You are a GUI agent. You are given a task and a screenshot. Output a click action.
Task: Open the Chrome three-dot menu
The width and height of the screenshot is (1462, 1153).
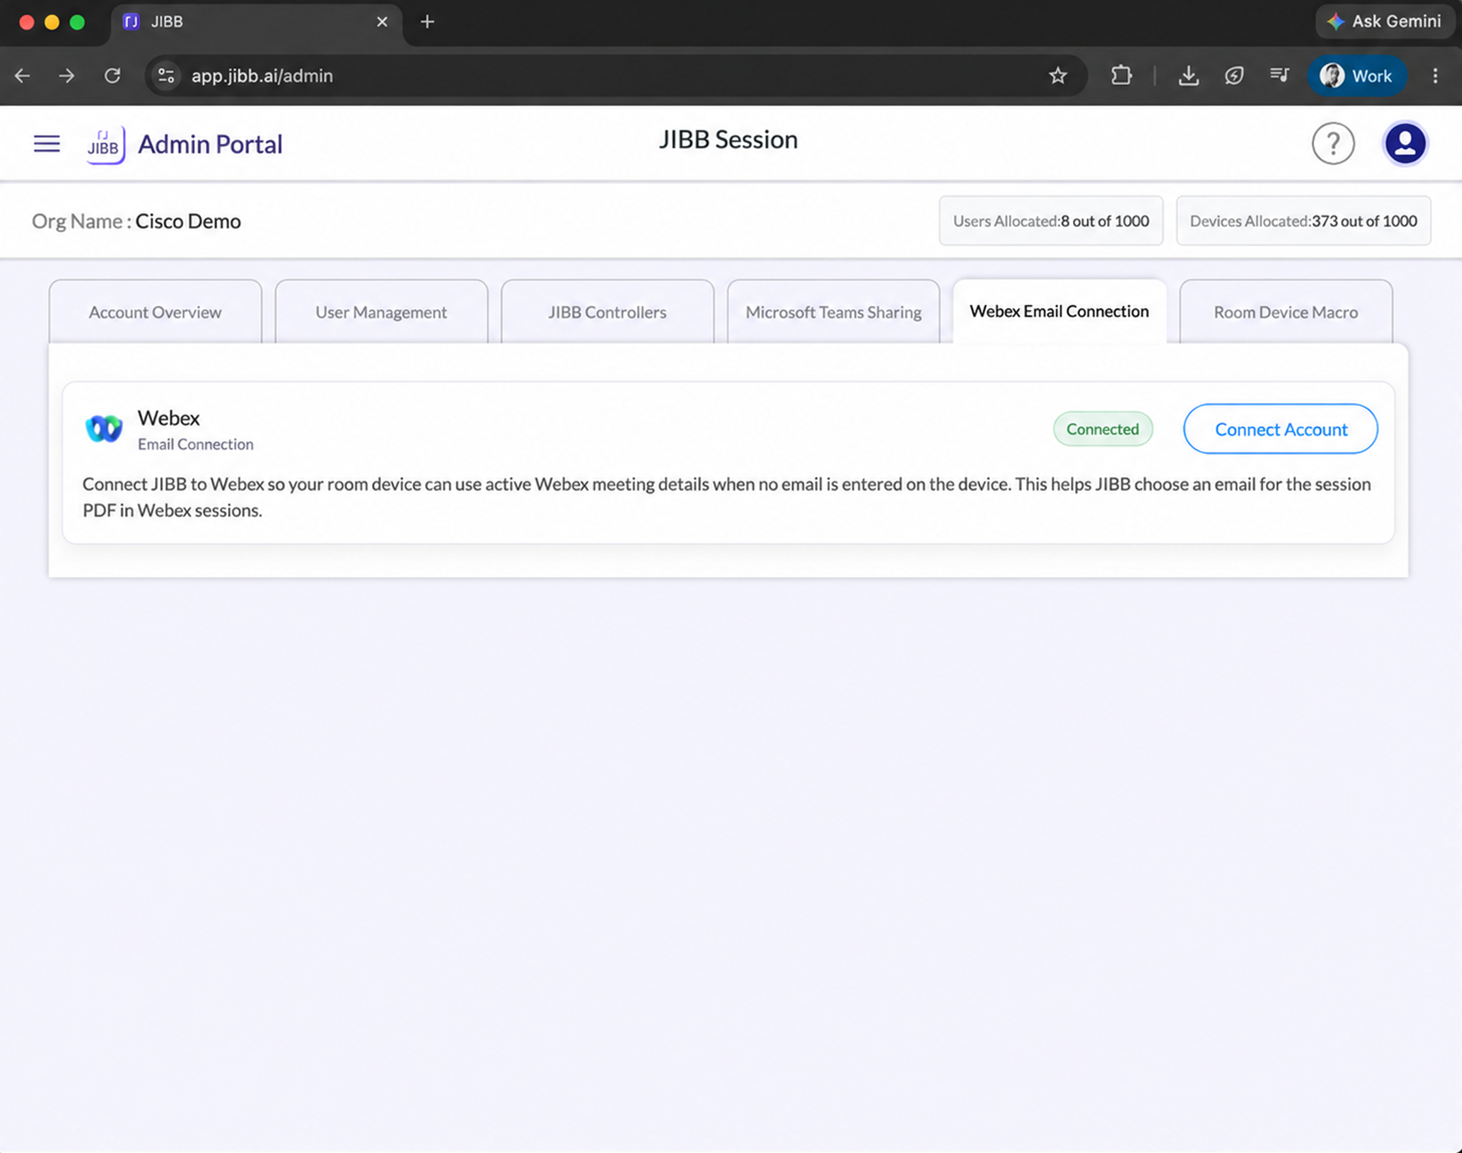1435,76
